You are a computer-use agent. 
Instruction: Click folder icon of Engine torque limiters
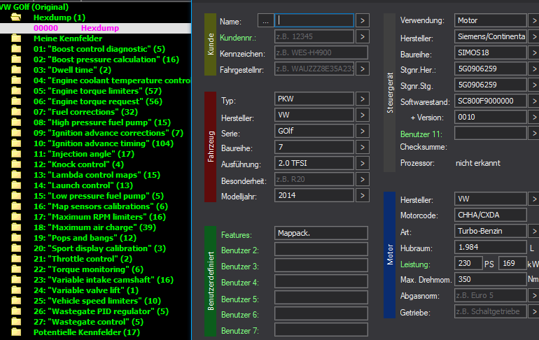(x=16, y=91)
